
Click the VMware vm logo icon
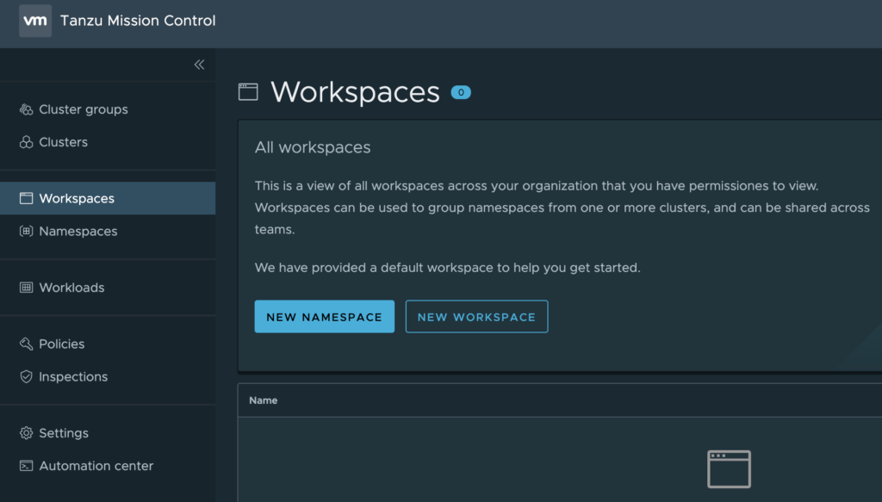click(x=35, y=21)
